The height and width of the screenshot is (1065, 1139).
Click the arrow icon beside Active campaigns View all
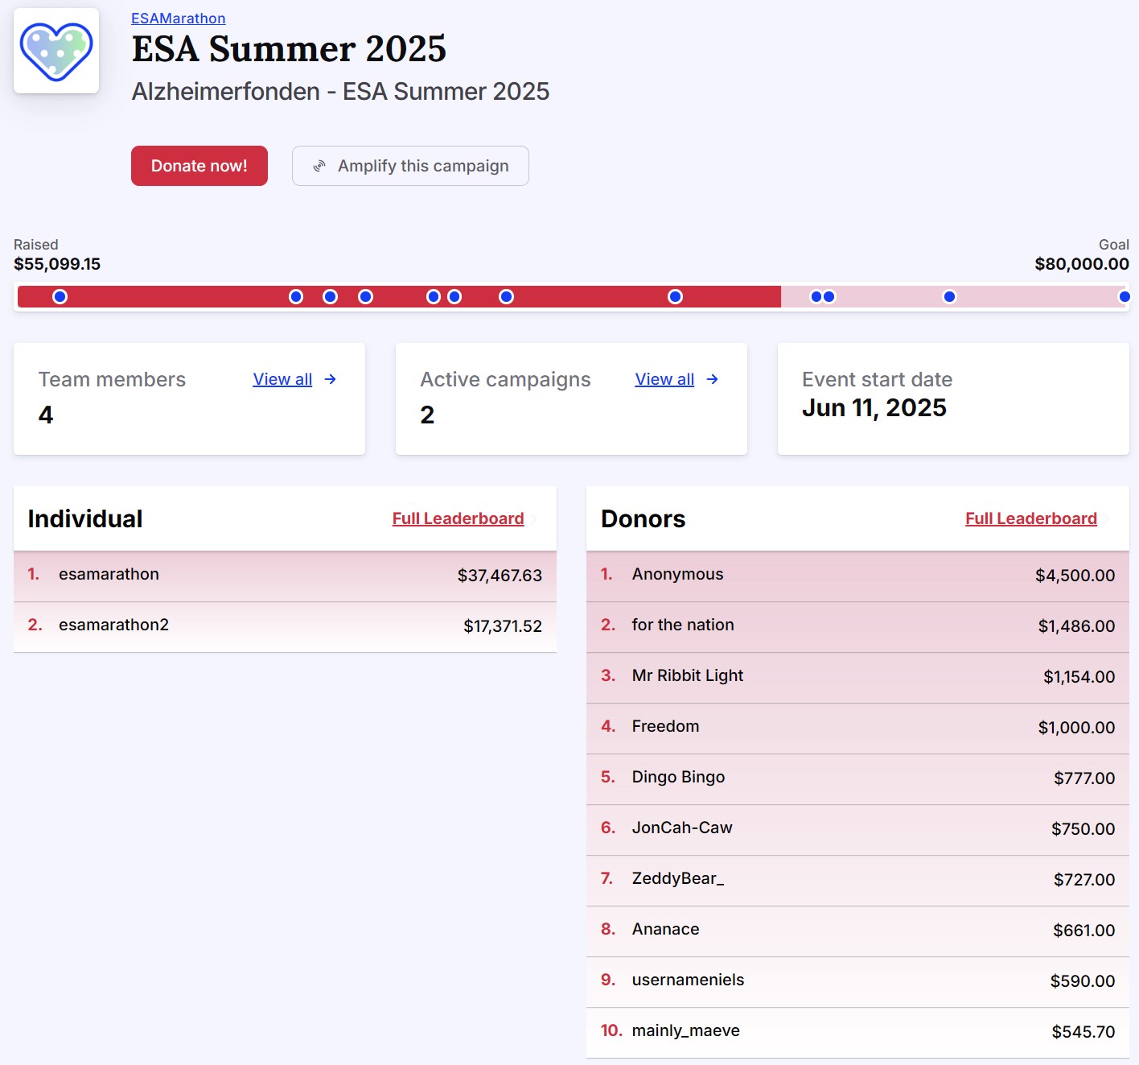tap(712, 379)
